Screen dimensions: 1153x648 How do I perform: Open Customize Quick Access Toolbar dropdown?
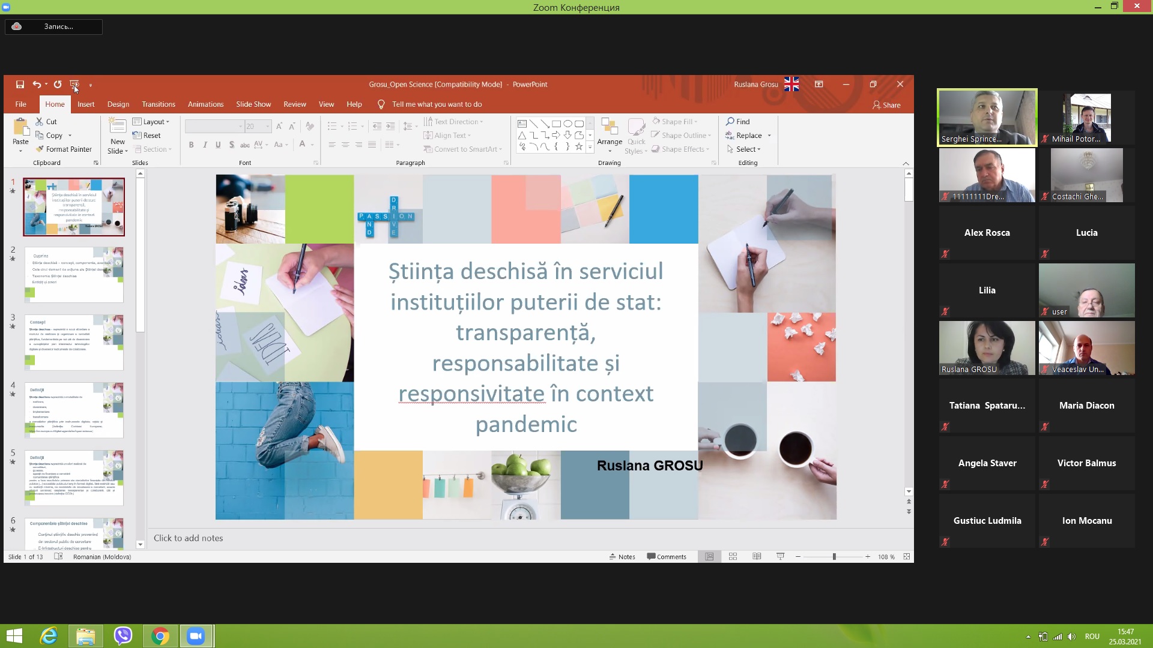click(x=91, y=85)
